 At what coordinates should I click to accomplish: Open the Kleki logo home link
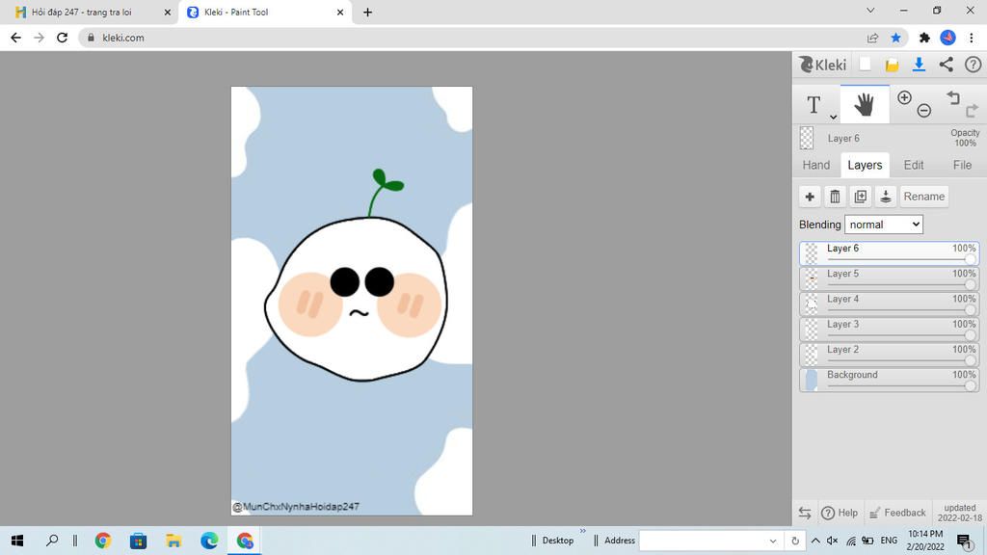tap(823, 65)
